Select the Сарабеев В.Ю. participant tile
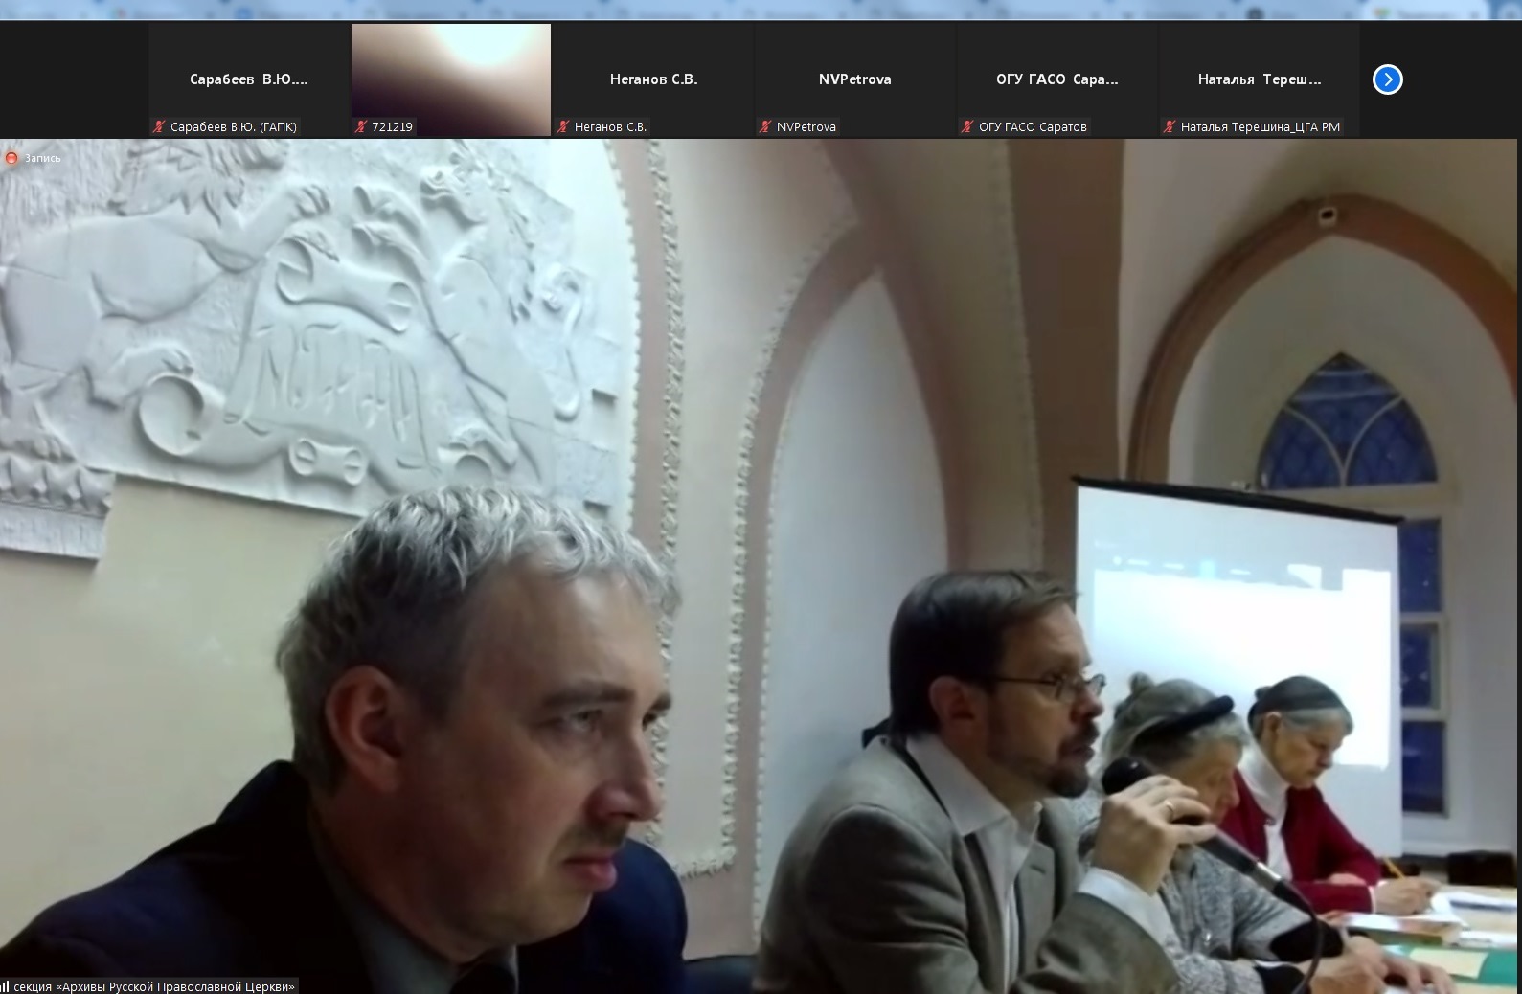1522x994 pixels. pos(249,79)
